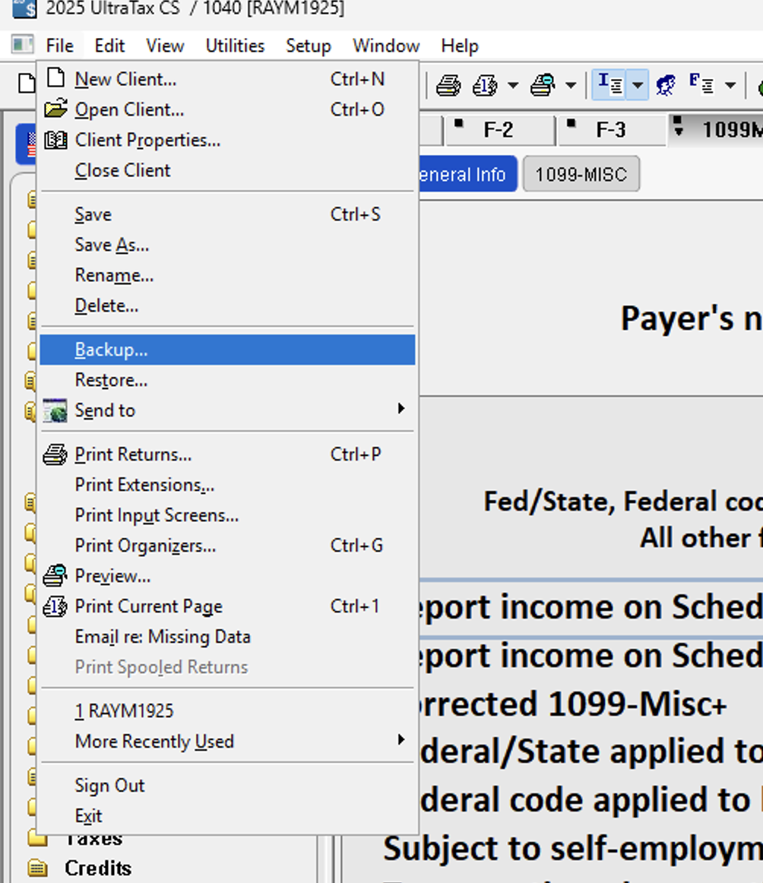Open the Help menu

[x=460, y=46]
